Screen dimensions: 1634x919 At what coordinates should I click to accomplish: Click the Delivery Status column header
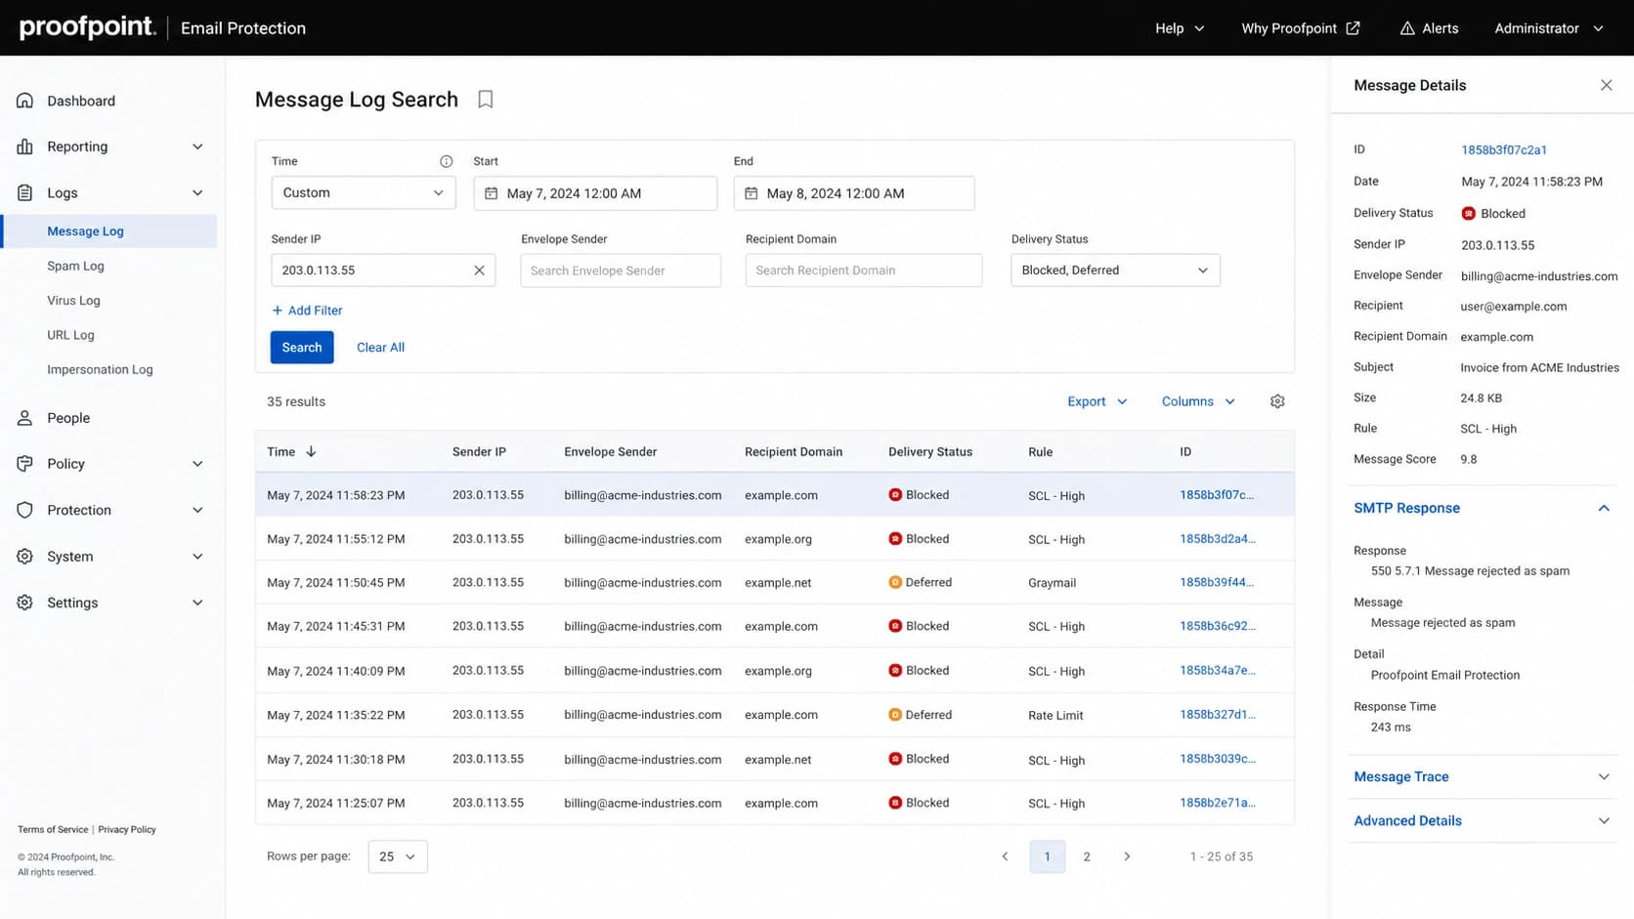[x=930, y=452]
